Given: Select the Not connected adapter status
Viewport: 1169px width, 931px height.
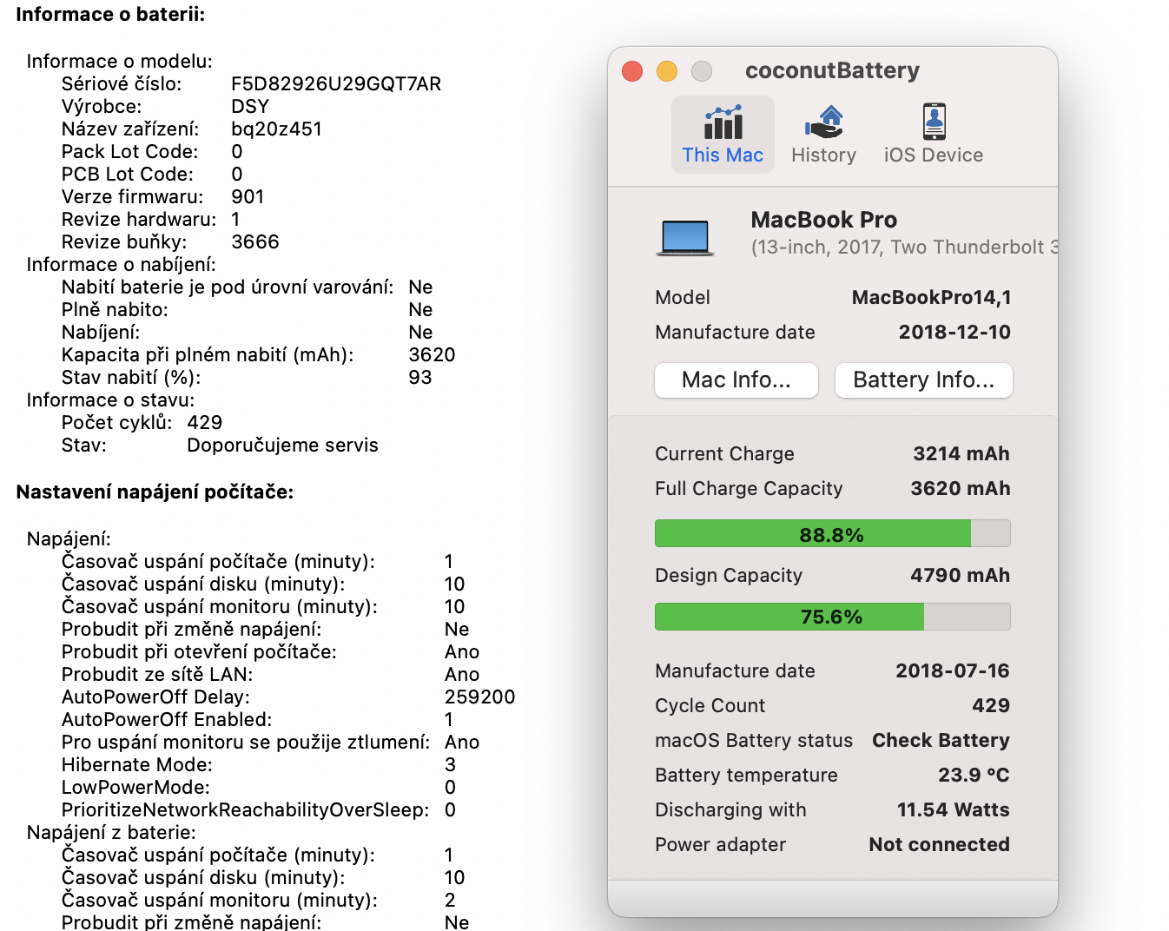Looking at the screenshot, I should [940, 844].
